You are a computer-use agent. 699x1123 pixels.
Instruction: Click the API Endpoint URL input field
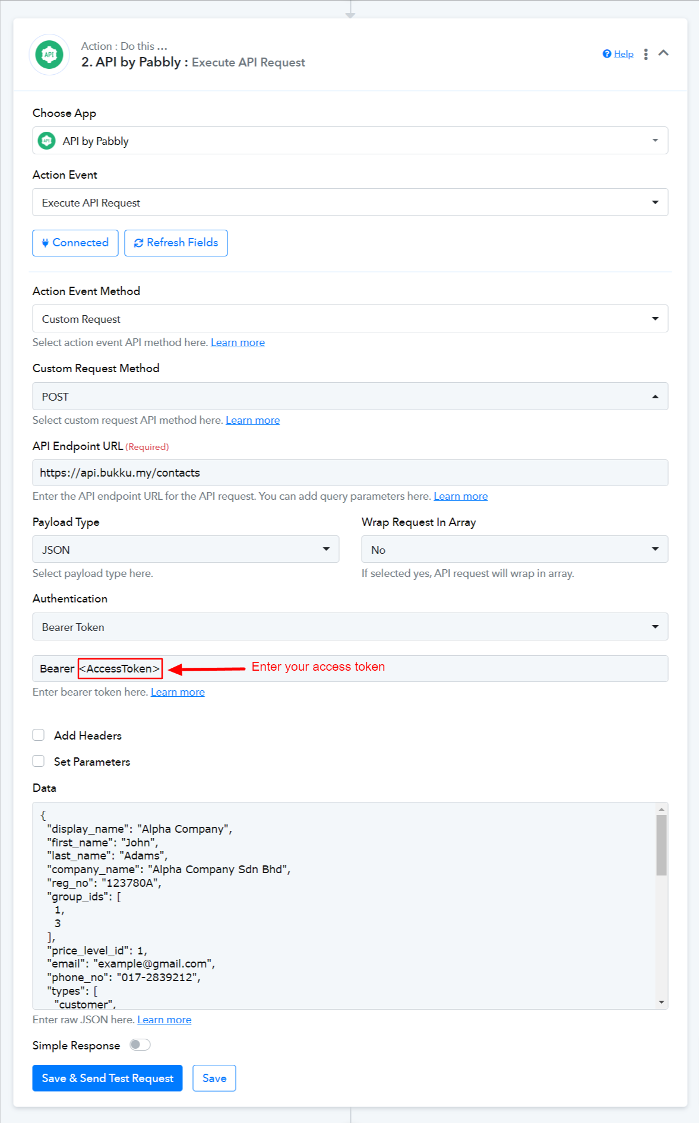tap(350, 473)
